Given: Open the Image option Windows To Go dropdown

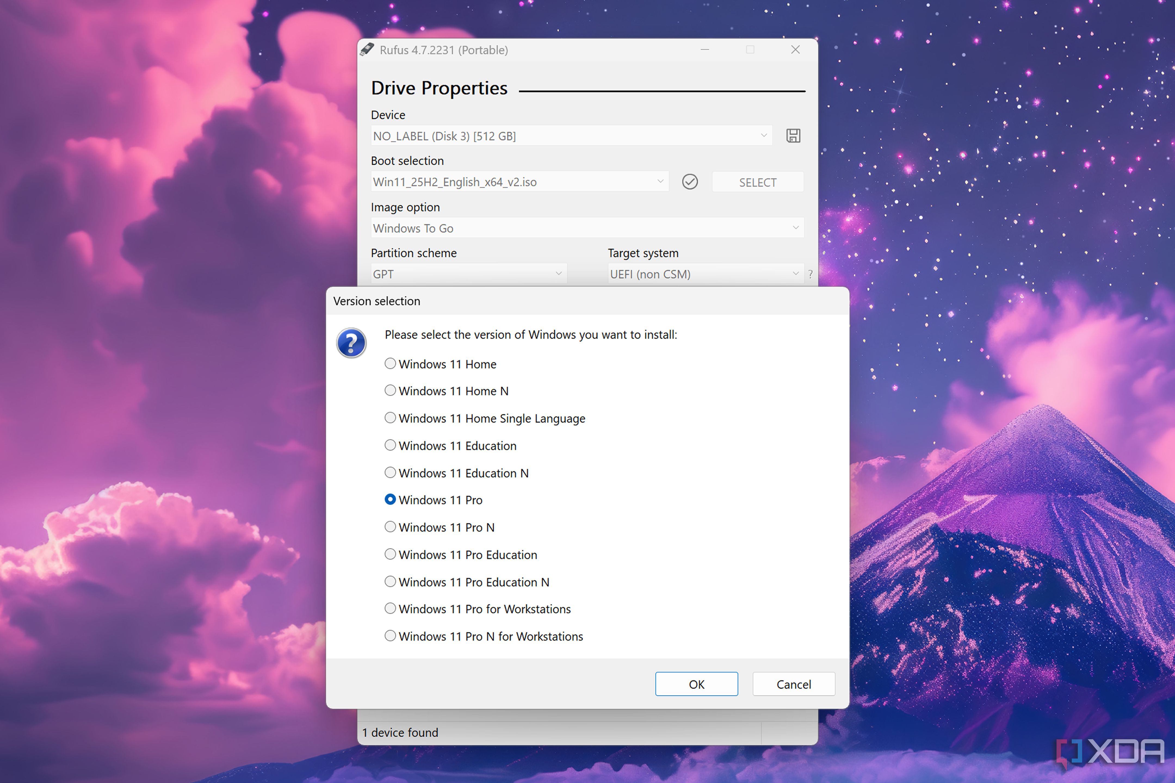Looking at the screenshot, I should [x=587, y=228].
